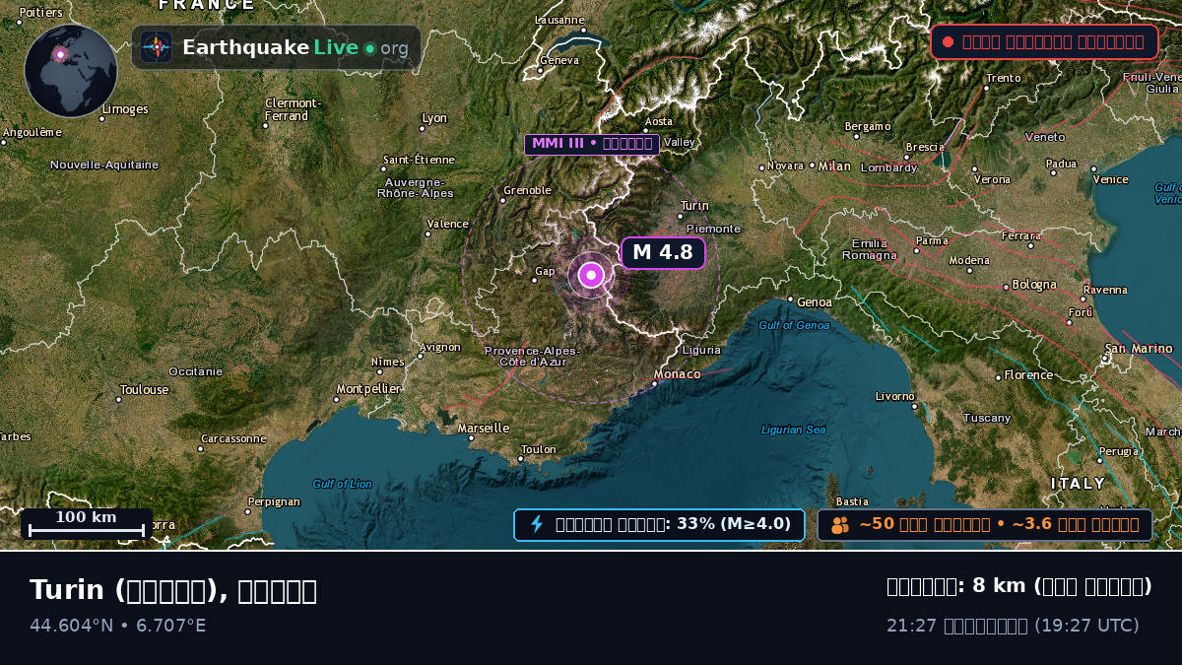Click the 21:27 (19:27 UTC) timestamp
This screenshot has height=665, width=1182.
pos(1013,626)
